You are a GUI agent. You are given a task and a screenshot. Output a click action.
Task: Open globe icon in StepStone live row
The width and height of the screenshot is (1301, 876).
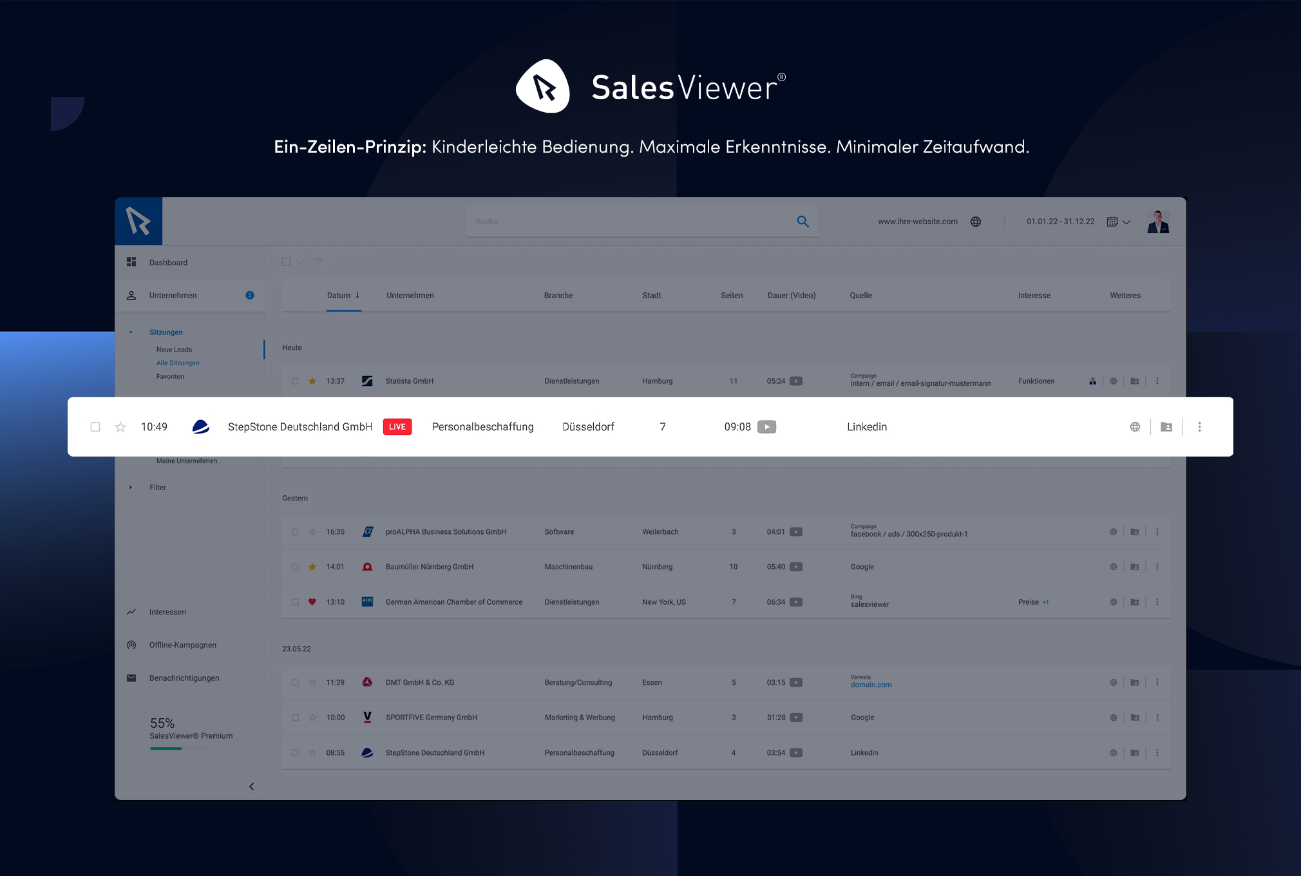(x=1135, y=427)
